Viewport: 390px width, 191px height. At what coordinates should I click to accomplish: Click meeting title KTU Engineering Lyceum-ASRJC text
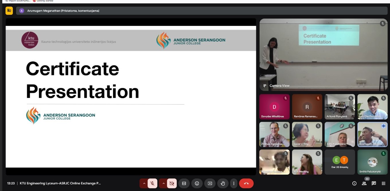tap(60, 183)
